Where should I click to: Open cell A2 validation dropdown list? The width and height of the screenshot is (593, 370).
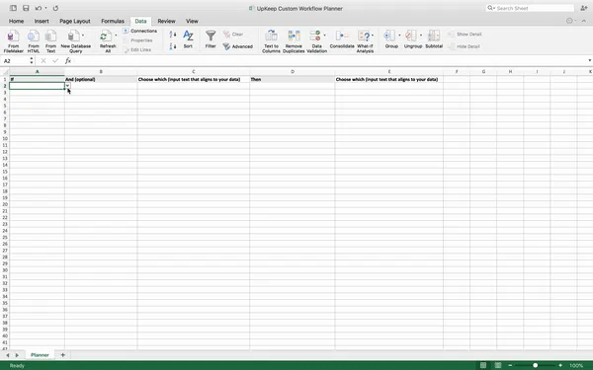[x=67, y=86]
